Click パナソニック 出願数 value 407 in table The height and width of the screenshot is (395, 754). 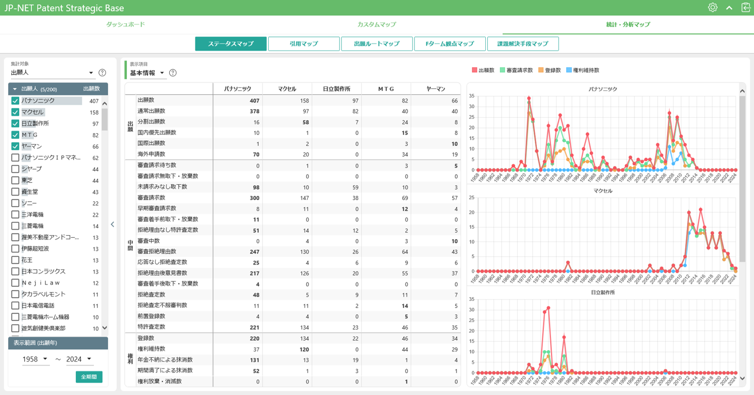(x=254, y=100)
